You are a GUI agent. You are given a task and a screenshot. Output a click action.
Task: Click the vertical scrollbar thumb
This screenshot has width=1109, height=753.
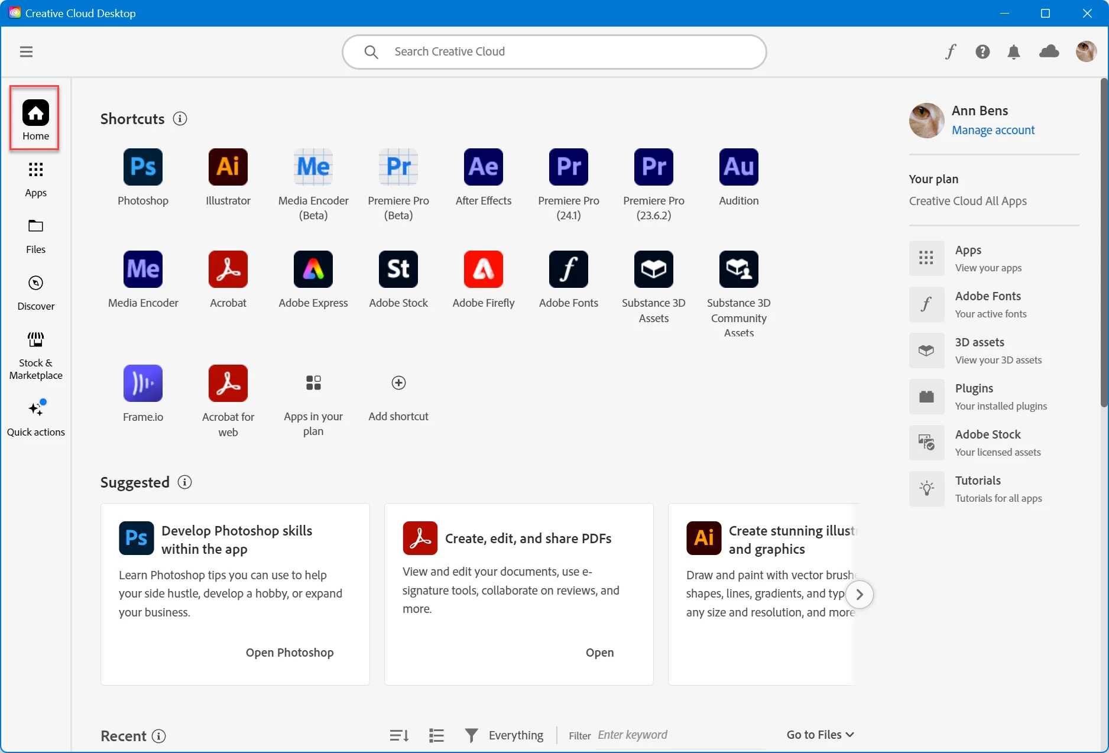pos(1104,242)
